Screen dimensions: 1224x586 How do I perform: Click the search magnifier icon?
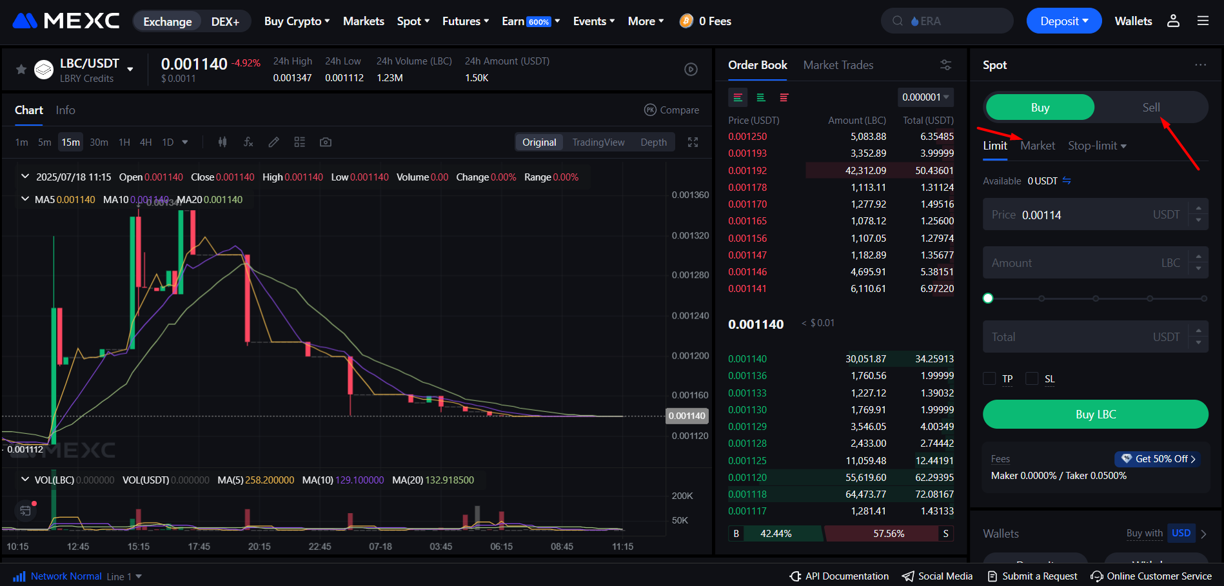pyautogui.click(x=897, y=21)
